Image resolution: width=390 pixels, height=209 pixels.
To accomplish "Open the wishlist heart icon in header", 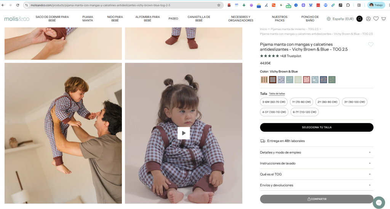I will [376, 19].
